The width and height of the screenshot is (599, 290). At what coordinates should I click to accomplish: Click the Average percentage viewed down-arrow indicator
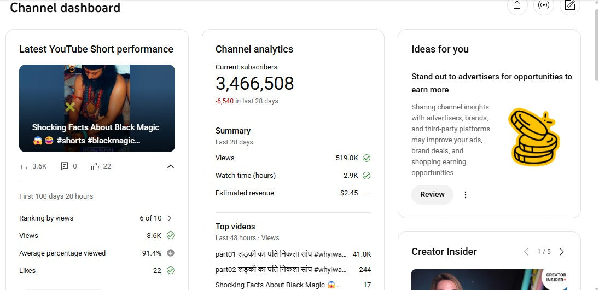pyautogui.click(x=170, y=253)
